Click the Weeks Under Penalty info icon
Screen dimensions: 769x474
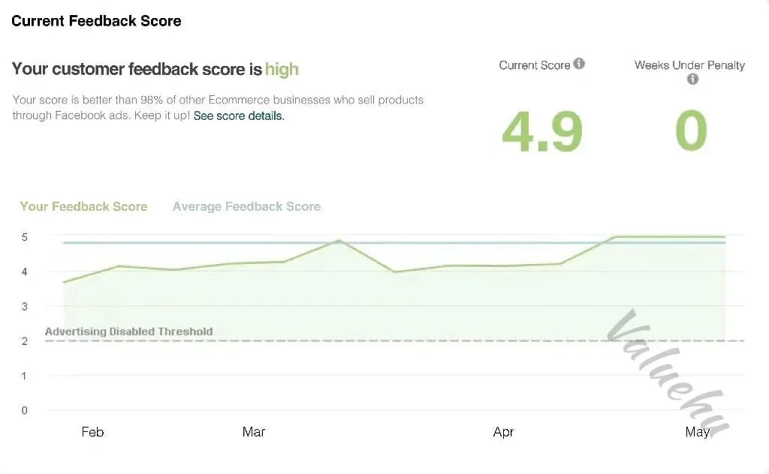point(692,79)
